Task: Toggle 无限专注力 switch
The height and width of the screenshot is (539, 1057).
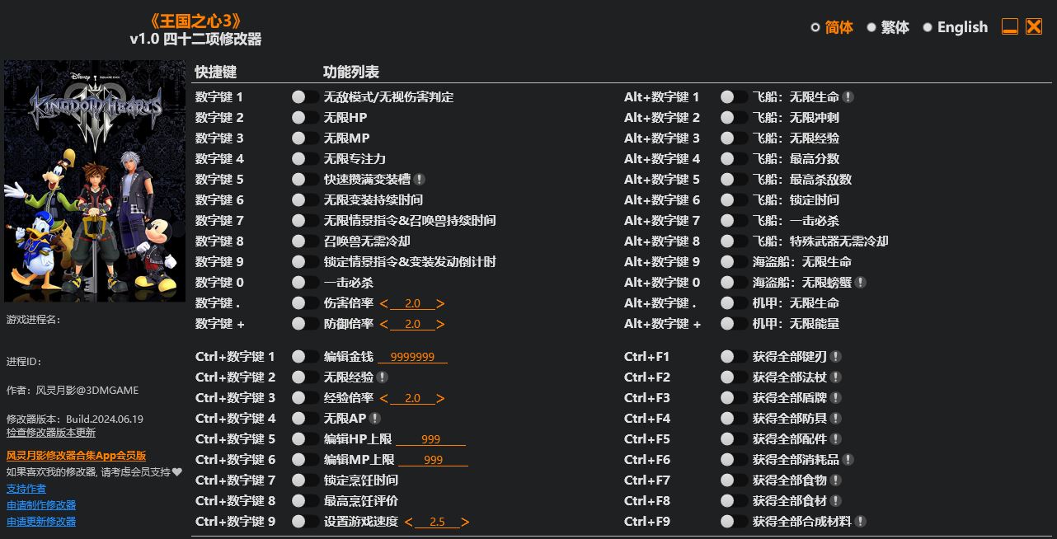Action: coord(305,159)
